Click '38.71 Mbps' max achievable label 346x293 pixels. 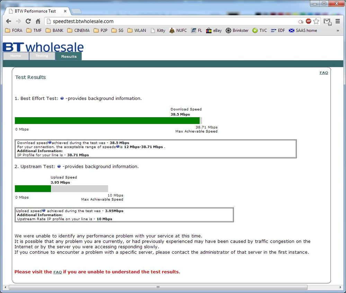(x=206, y=127)
